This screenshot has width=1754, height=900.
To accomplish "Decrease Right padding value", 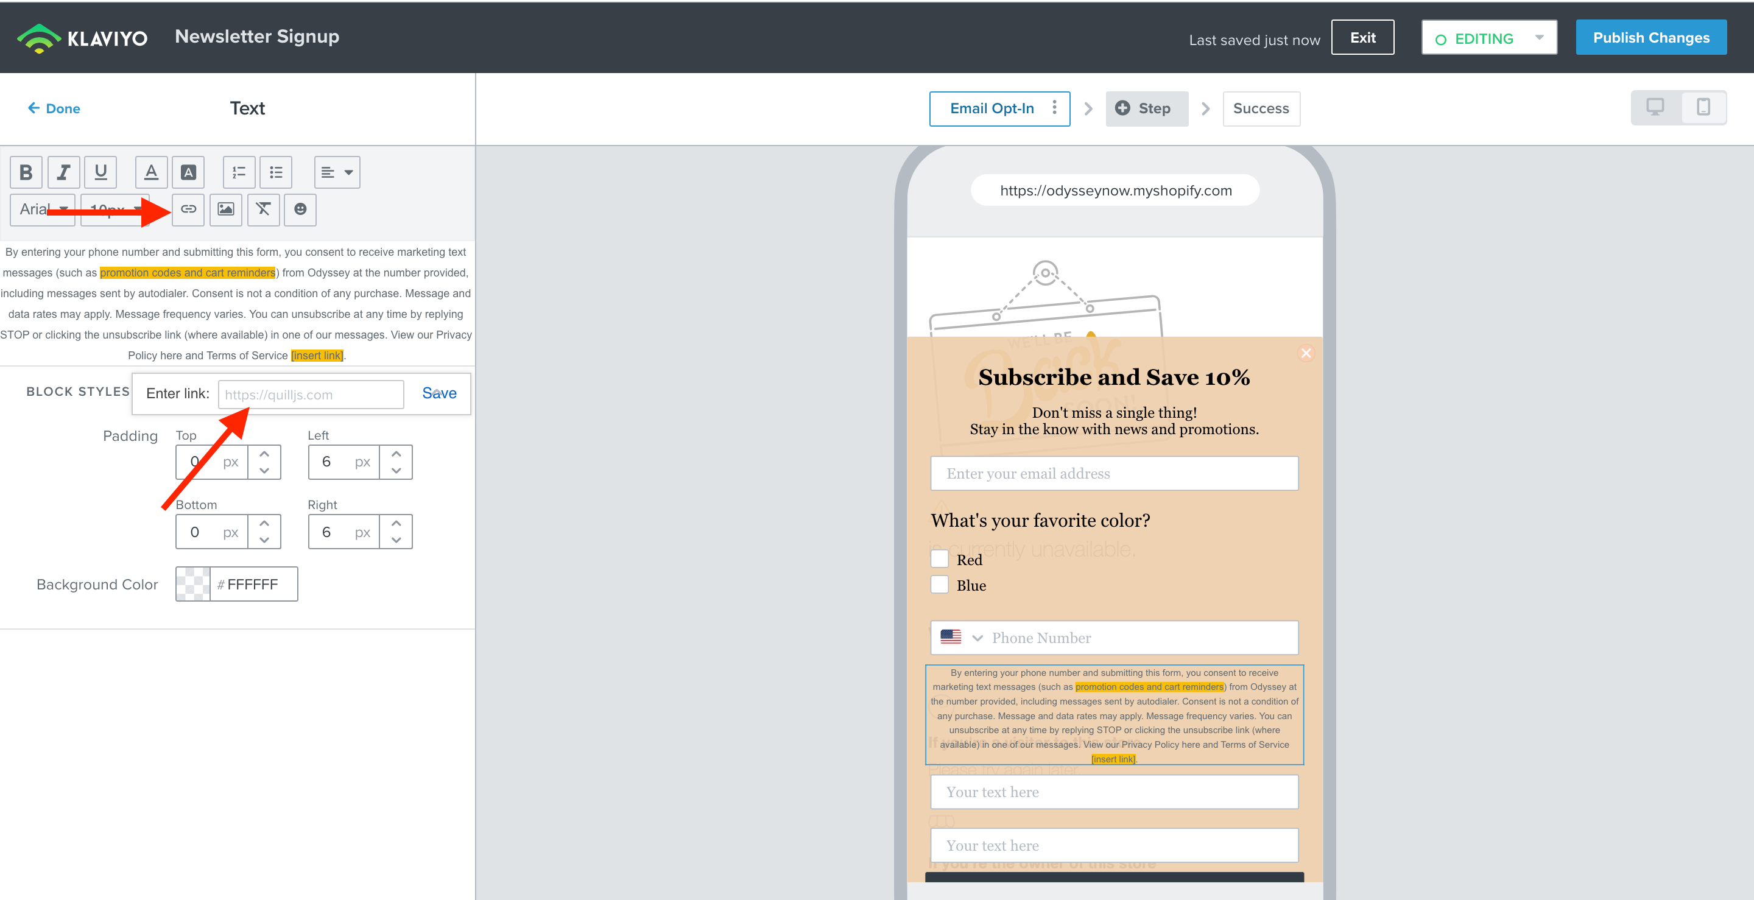I will click(x=396, y=540).
